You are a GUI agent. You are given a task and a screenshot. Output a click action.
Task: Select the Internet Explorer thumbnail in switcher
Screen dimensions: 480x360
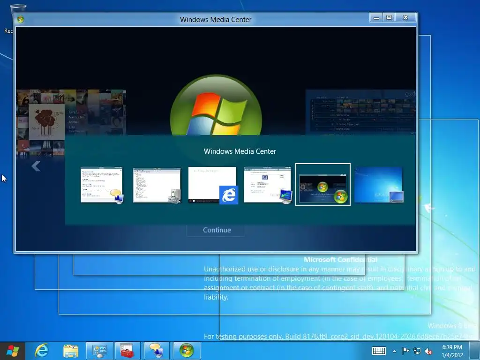pos(213,185)
